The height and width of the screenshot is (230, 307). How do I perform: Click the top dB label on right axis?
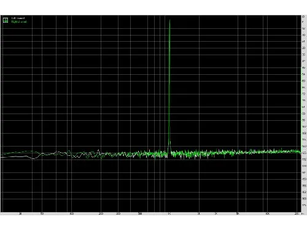303,17
